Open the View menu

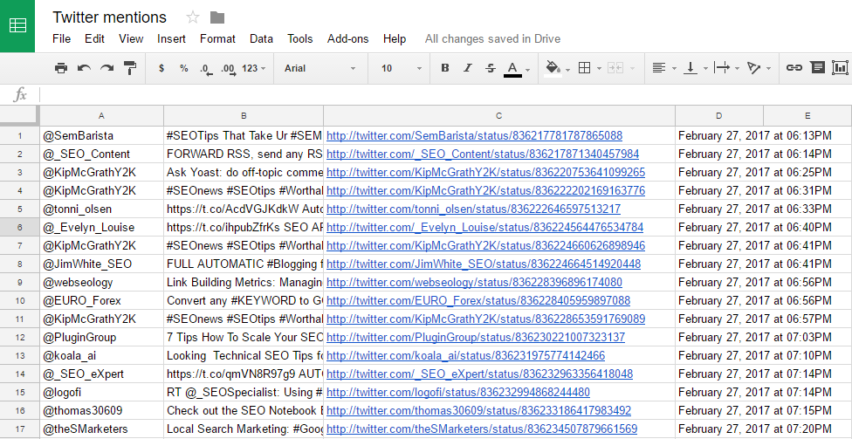coord(131,39)
